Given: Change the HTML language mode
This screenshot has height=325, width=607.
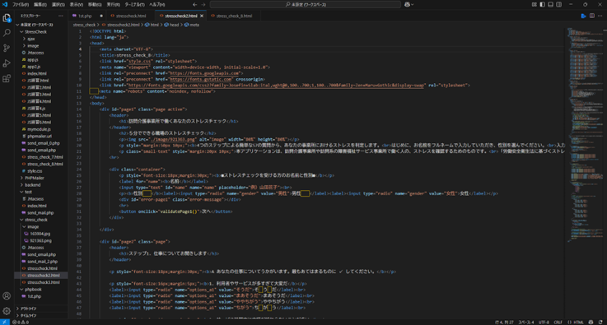Looking at the screenshot, I should point(576,322).
